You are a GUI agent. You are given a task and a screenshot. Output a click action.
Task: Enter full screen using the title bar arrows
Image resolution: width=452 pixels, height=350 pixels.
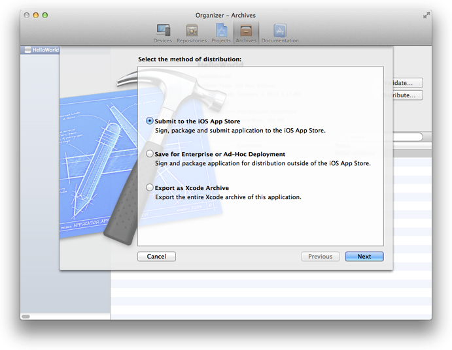426,14
